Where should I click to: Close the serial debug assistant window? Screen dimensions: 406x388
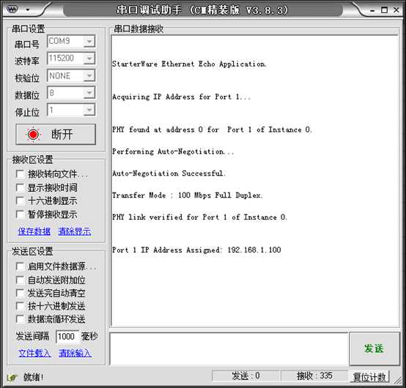pyautogui.click(x=396, y=10)
